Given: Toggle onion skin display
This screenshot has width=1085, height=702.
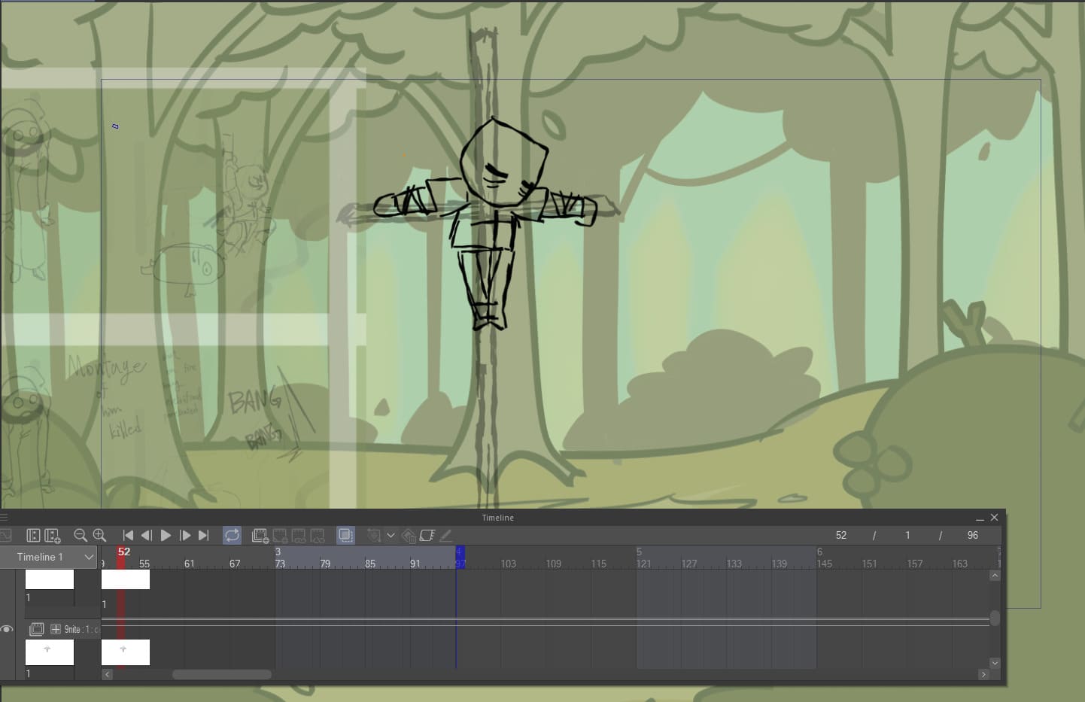Looking at the screenshot, I should 345,535.
